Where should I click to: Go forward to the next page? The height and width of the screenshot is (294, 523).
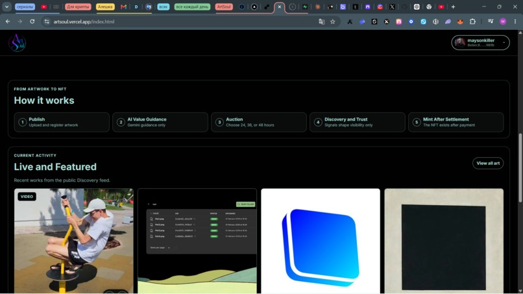[19, 21]
